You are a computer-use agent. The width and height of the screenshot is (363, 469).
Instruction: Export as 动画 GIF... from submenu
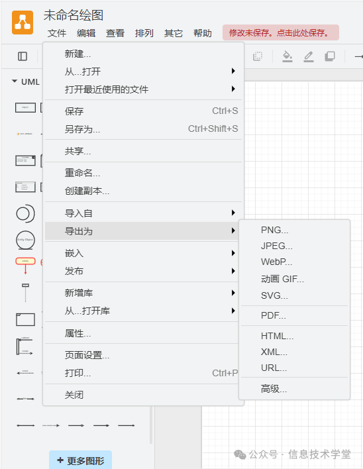[295, 279]
